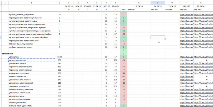Select cell купить тройник в розетку дарницкий район
Screen dimensions: 213x107
(32, 37)
